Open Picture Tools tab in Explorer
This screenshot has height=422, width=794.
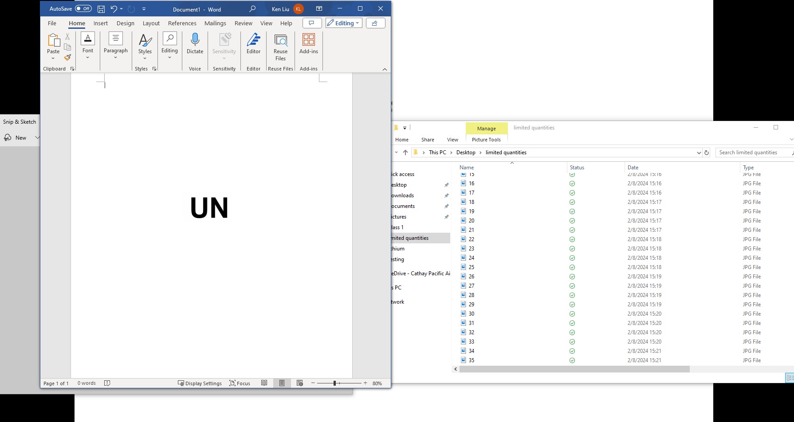click(x=486, y=140)
